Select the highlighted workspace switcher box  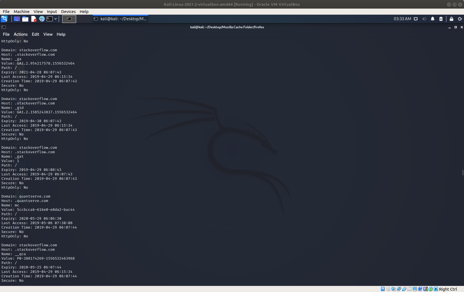click(x=69, y=19)
